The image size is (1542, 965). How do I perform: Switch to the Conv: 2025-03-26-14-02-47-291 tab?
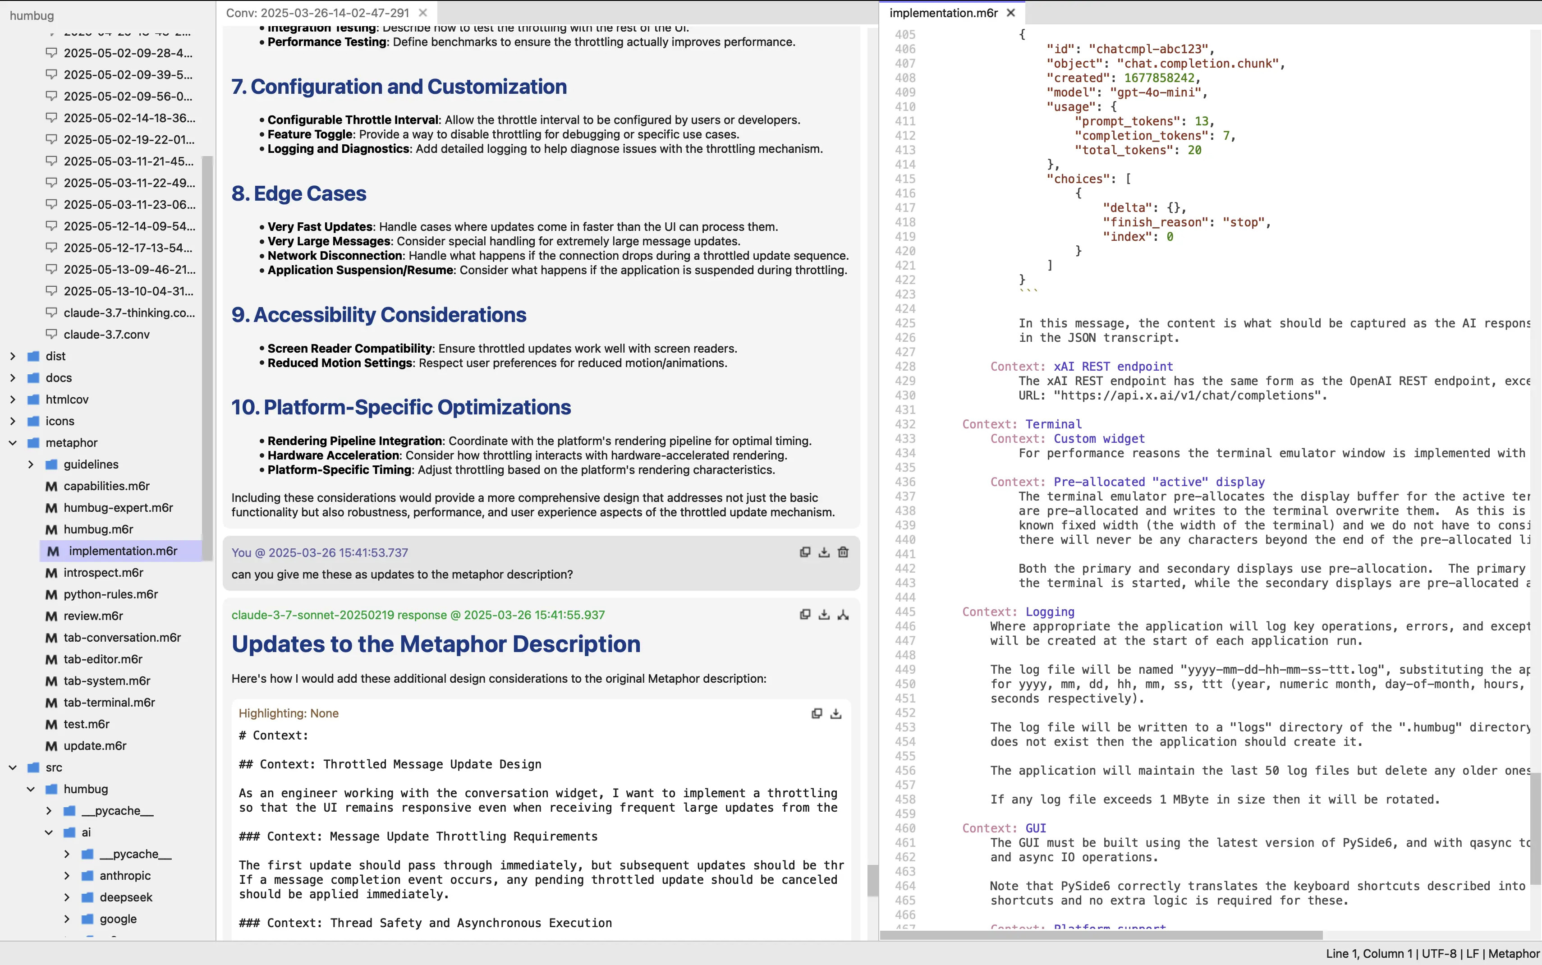tap(318, 13)
